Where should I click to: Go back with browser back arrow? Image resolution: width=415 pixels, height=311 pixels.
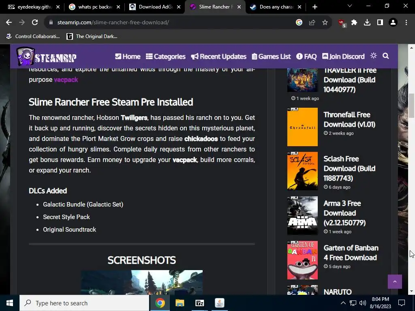point(9,23)
